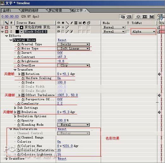Click the Rotation stopwatch icon

[23, 74]
